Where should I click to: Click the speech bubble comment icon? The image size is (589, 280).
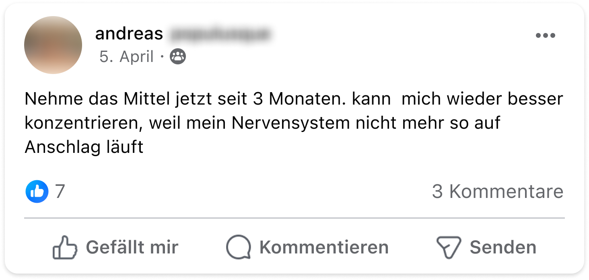coord(238,247)
